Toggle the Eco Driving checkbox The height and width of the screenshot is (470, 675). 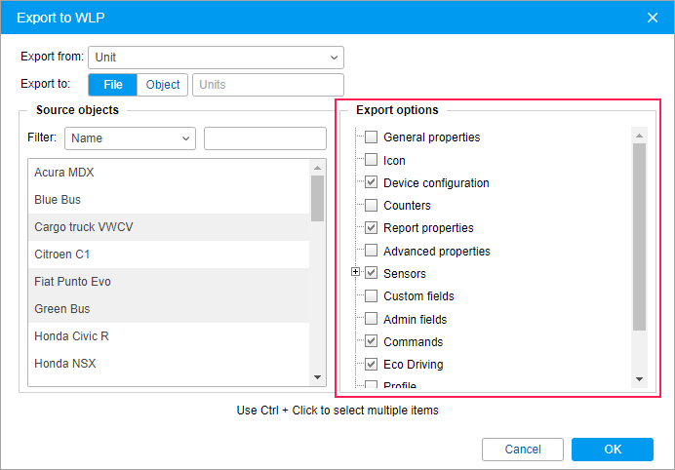pyautogui.click(x=371, y=364)
